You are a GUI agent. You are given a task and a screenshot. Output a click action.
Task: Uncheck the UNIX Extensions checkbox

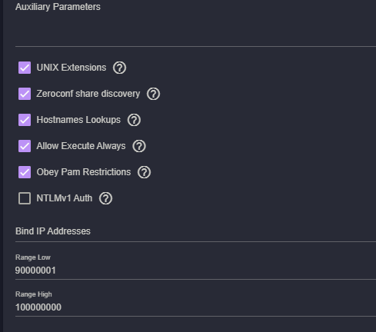25,68
